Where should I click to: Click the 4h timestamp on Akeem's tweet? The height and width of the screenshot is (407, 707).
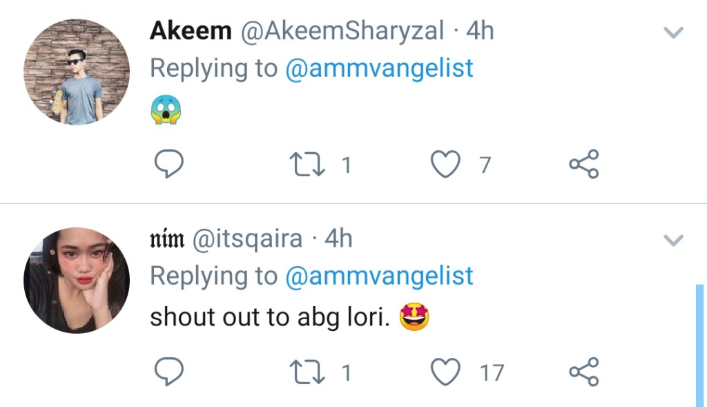click(480, 31)
